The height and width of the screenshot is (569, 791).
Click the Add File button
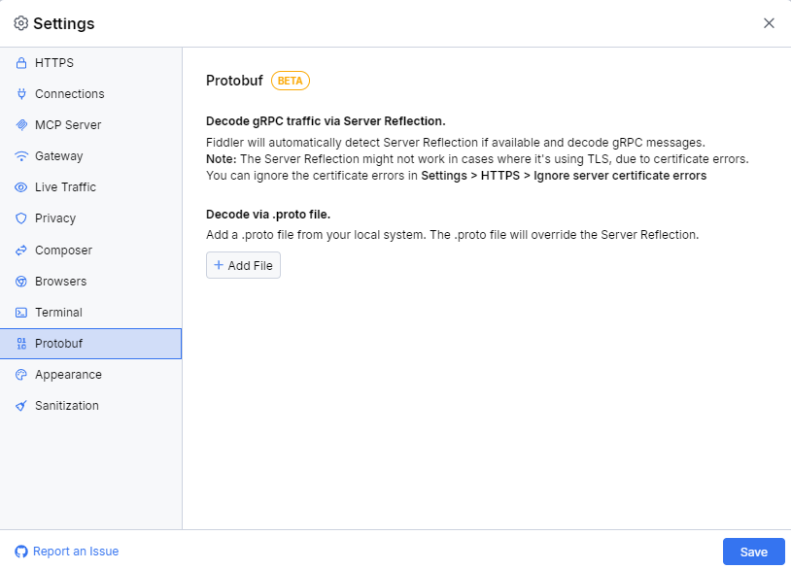coord(243,264)
